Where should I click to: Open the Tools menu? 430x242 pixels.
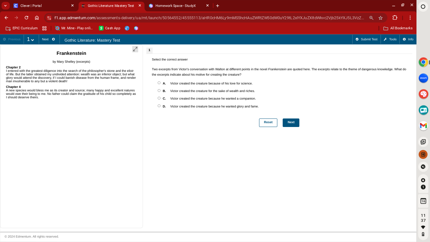click(390, 39)
